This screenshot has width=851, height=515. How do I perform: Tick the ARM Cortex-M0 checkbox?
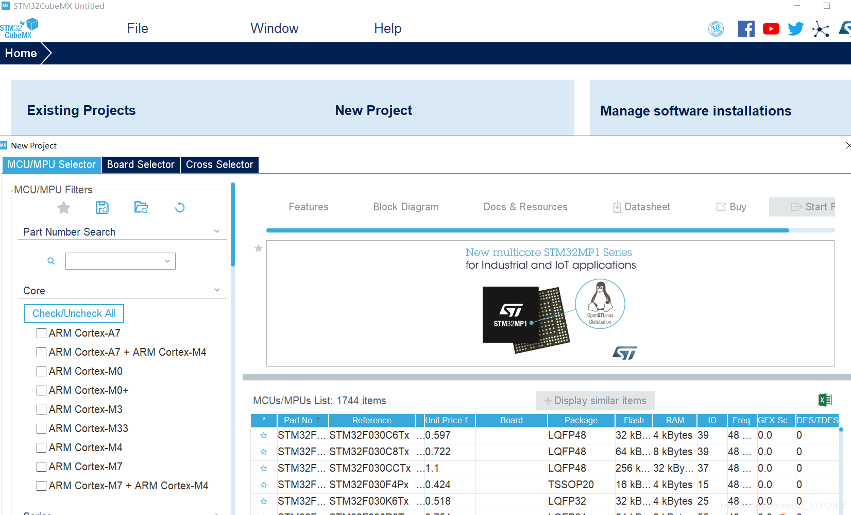(x=42, y=372)
